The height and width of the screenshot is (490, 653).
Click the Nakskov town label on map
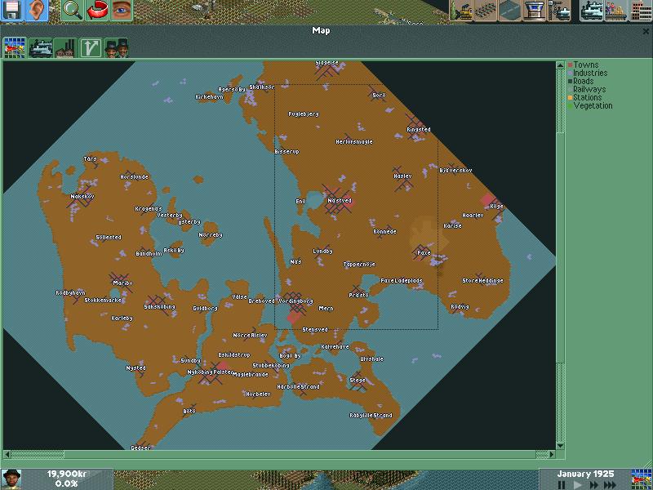(82, 196)
